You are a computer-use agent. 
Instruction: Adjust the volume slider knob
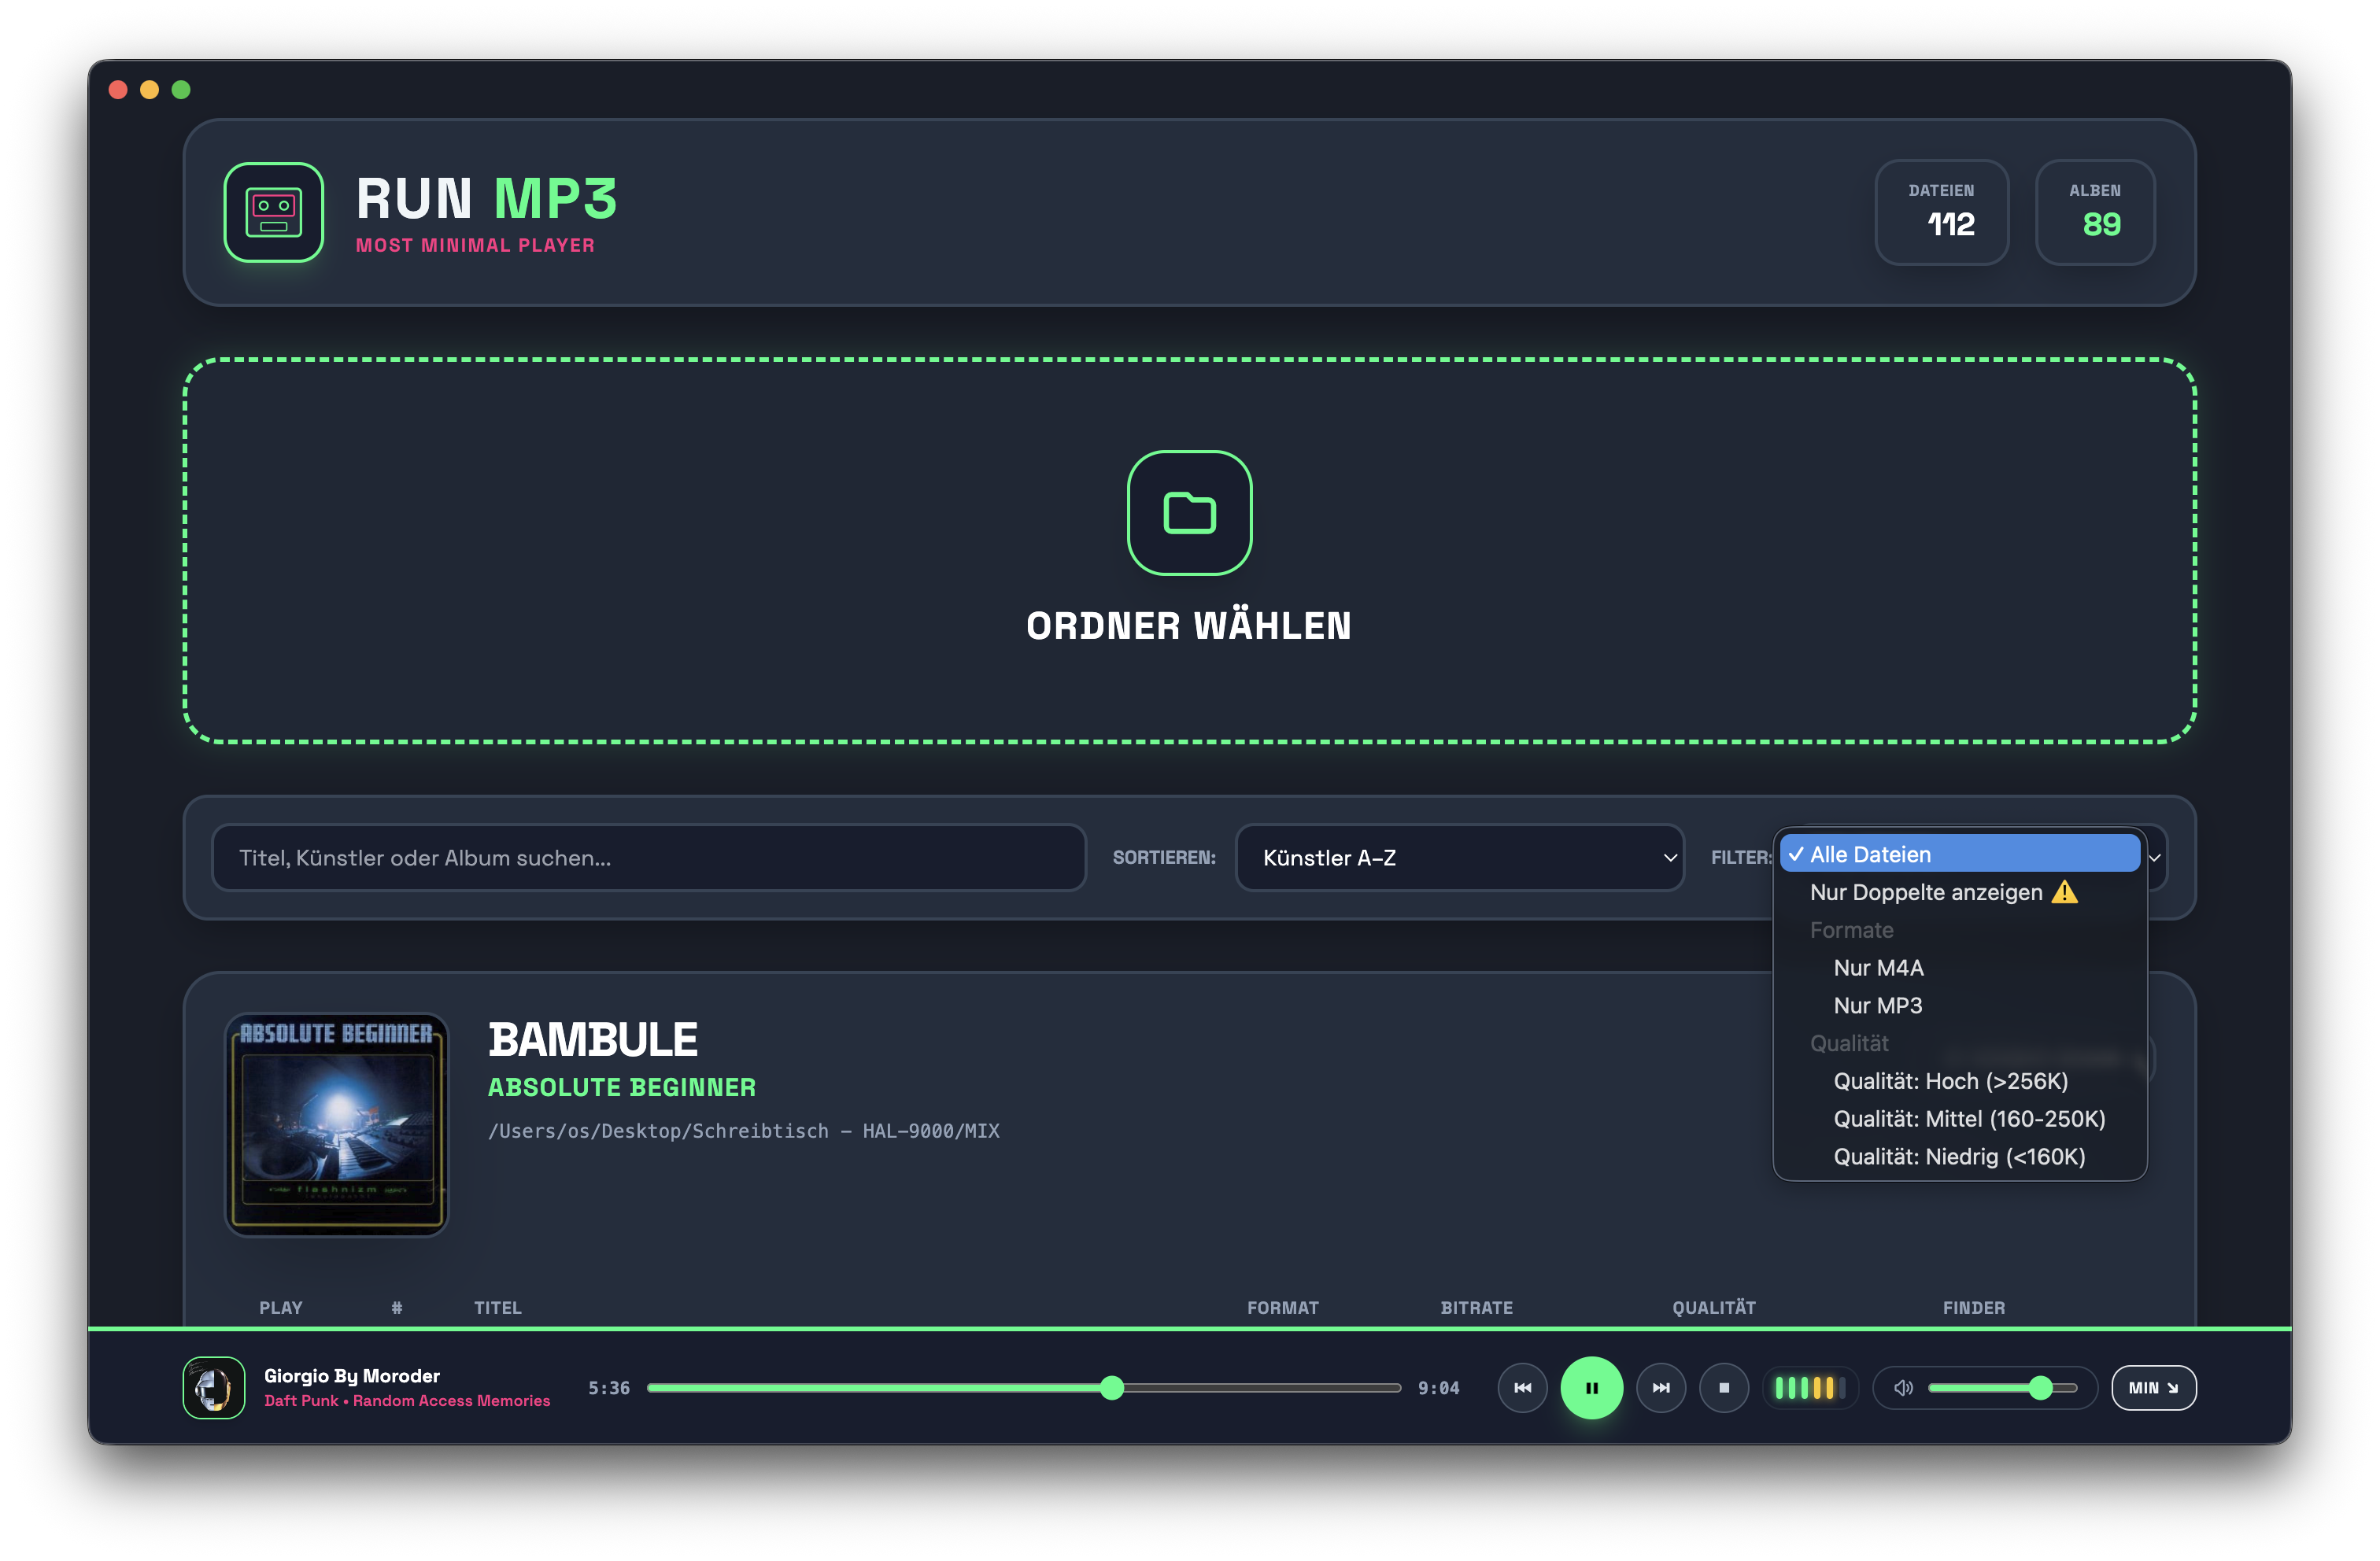coord(2040,1387)
